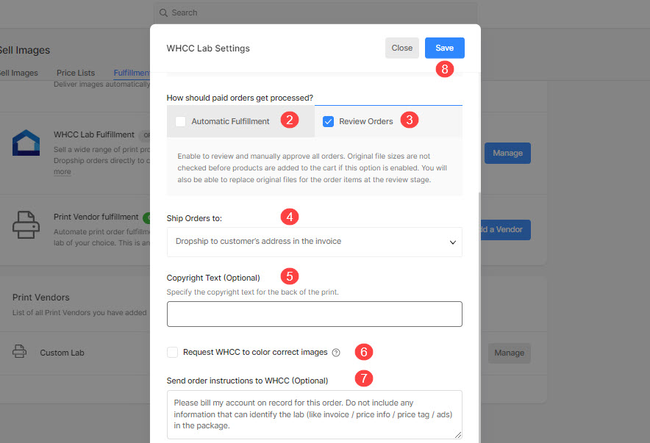Screen dimensions: 650x443
Task: Click the Custom Lab printer icon
Action: pyautogui.click(x=20, y=352)
